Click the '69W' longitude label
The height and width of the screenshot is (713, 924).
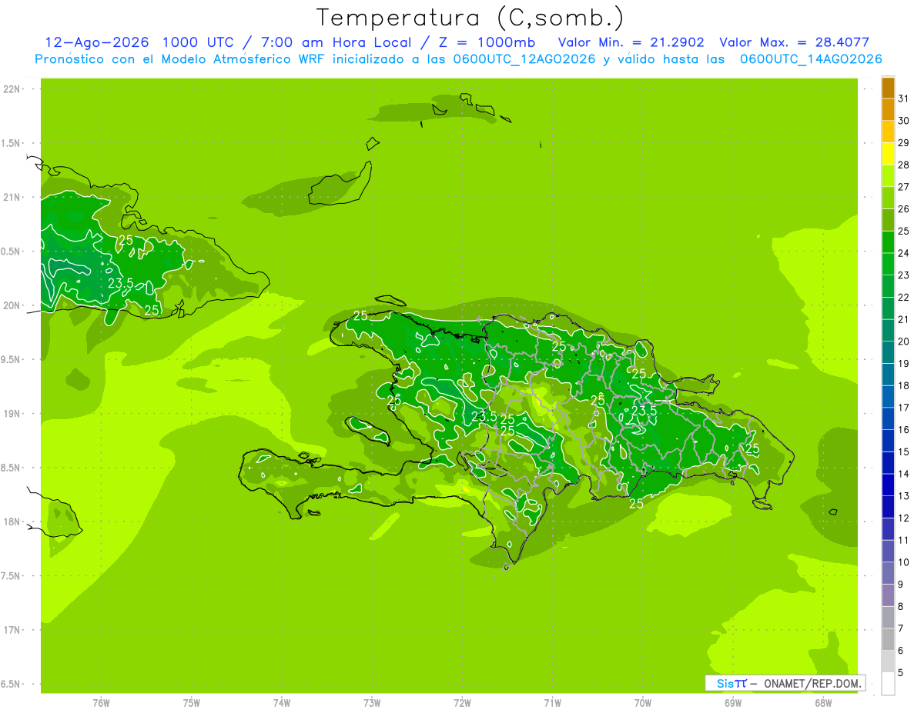[733, 703]
